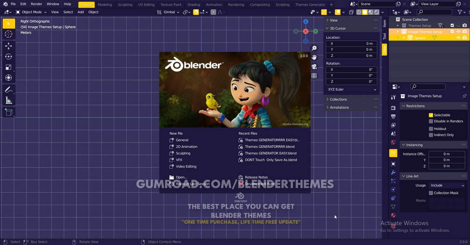Toggle camera view icon in viewport
Screen dimensions: 470x245
click(314, 66)
